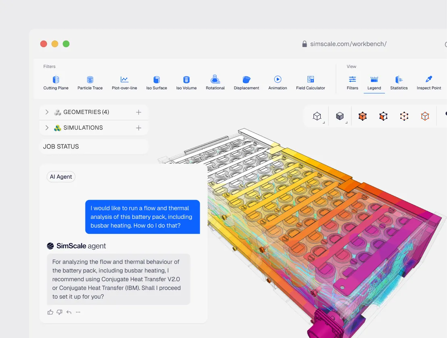Click the SIMULATIONS label
The width and height of the screenshot is (447, 338).
(83, 128)
